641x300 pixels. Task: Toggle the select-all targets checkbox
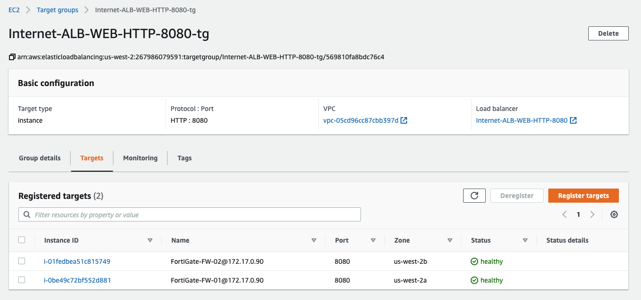point(22,240)
